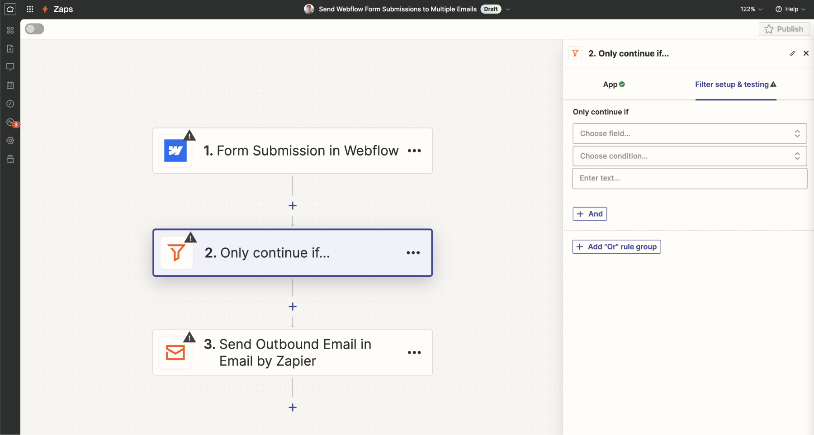Viewport: 814px width, 435px height.
Task: Click warning triangle on Webflow step
Action: pos(190,135)
